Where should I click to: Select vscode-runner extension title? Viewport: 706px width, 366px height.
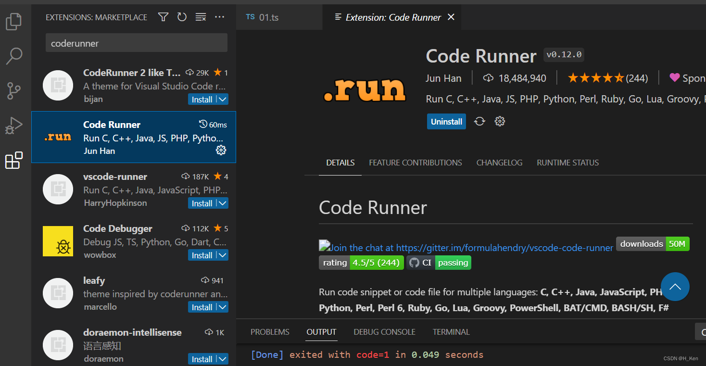pyautogui.click(x=115, y=177)
